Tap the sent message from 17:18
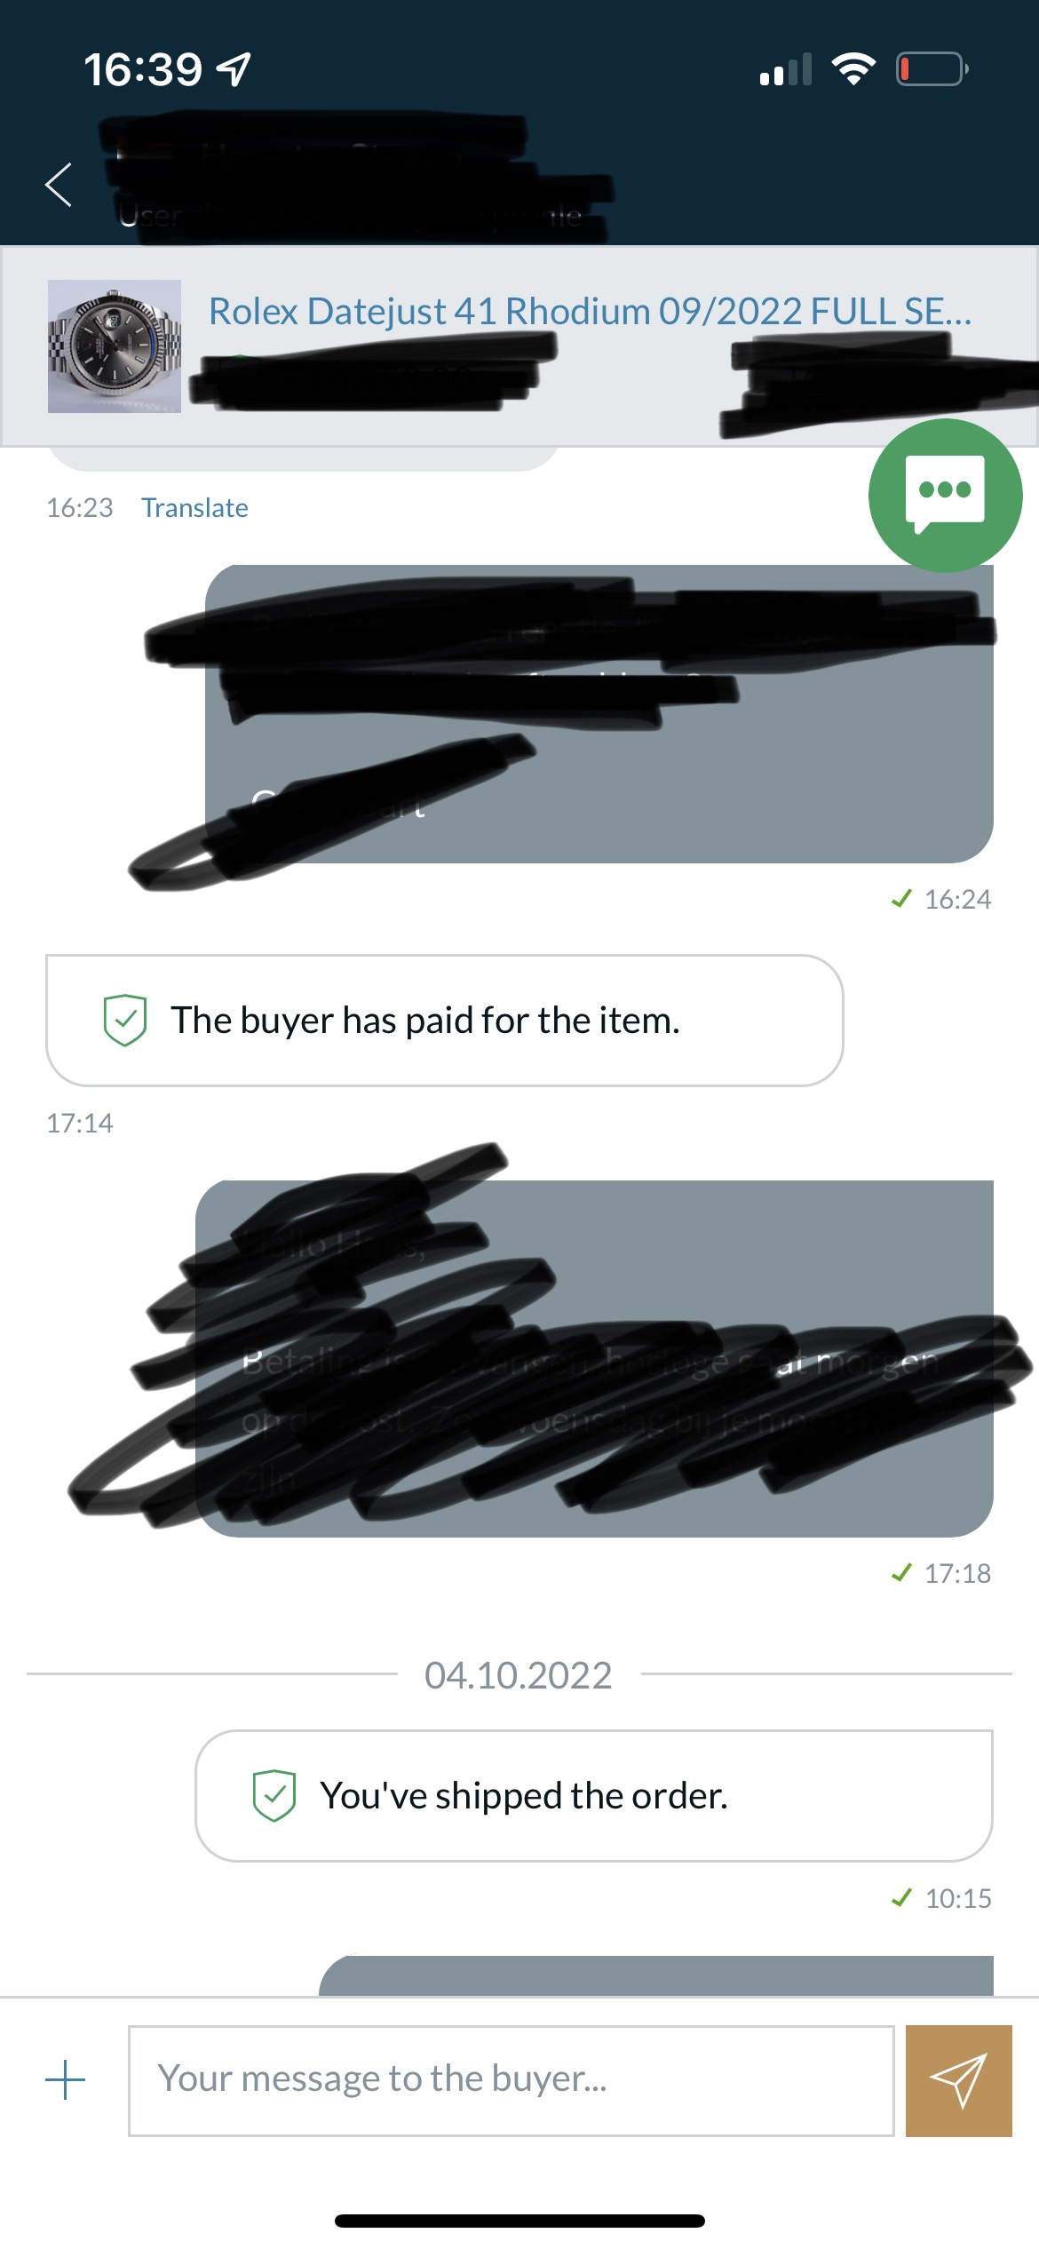 click(594, 1359)
